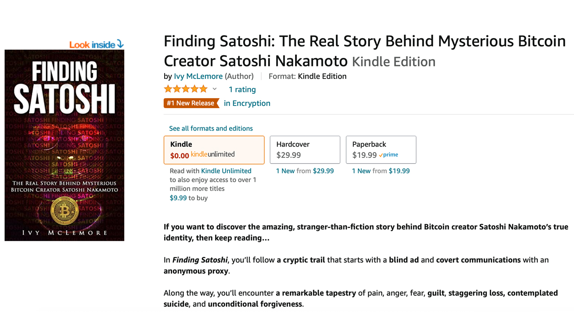Screen dimensions: 574x323
Task: Click the in Encryption category link
Action: (247, 103)
